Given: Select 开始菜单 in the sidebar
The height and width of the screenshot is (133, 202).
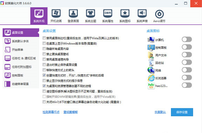Looking at the screenshot, I should [x=21, y=50].
